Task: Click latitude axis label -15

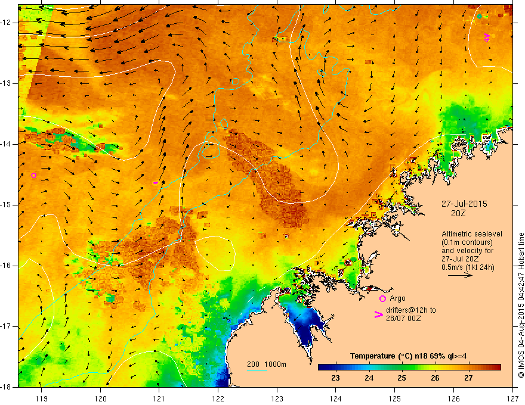Action: click(x=6, y=204)
